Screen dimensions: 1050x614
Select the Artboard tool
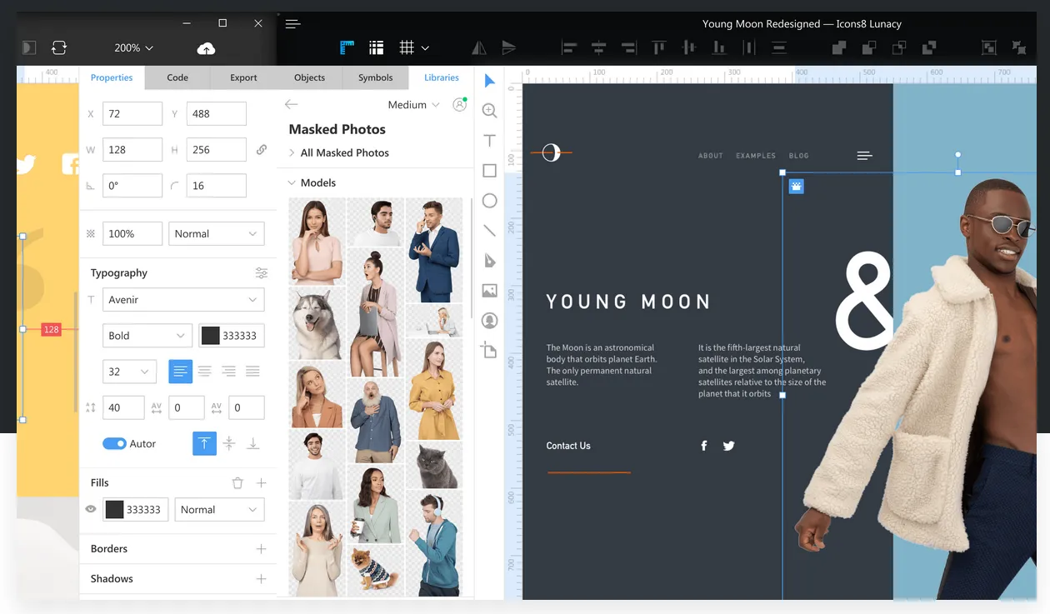tap(489, 351)
